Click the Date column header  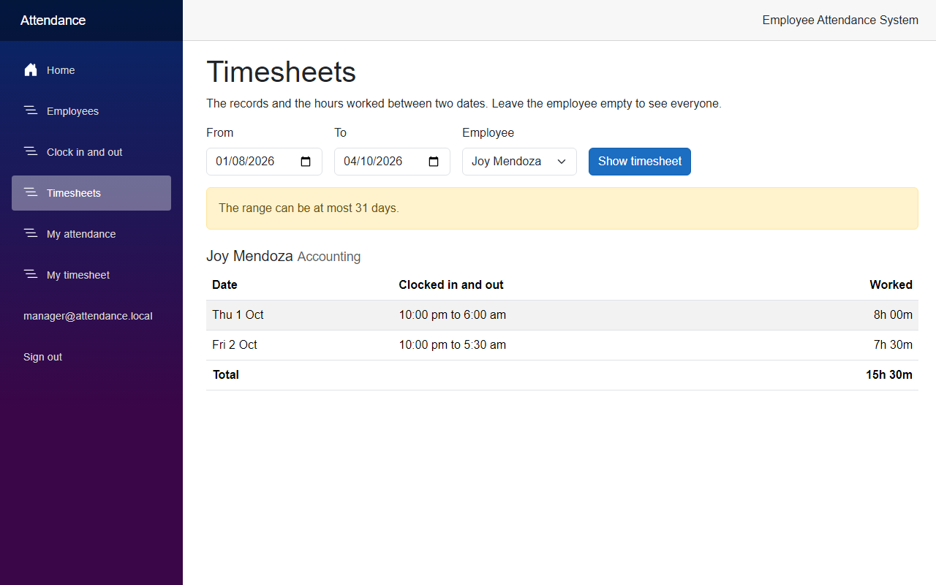224,285
